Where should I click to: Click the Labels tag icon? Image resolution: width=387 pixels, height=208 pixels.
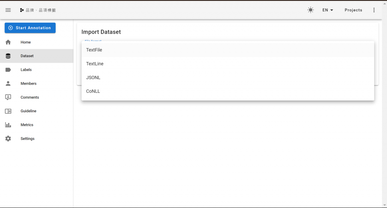[8, 70]
